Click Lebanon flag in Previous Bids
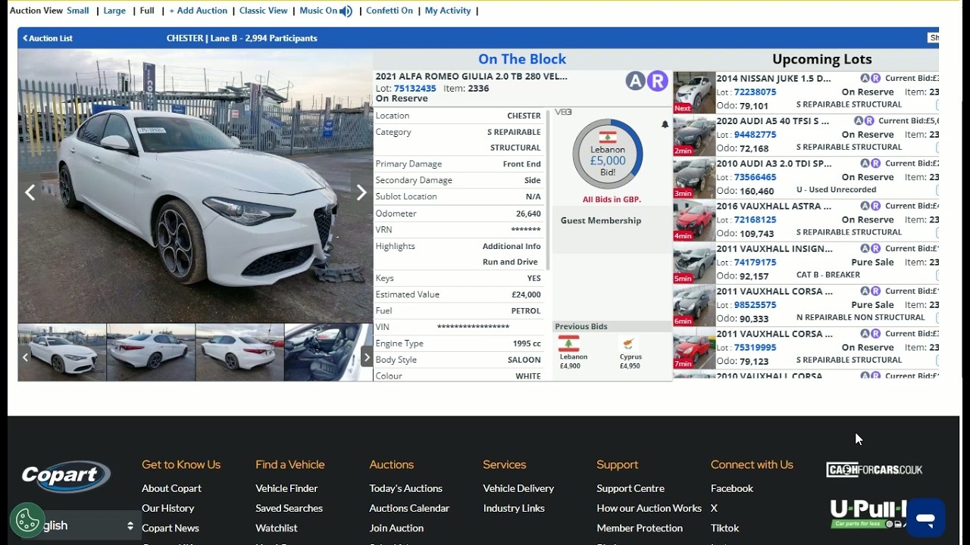The width and height of the screenshot is (970, 545). (568, 344)
